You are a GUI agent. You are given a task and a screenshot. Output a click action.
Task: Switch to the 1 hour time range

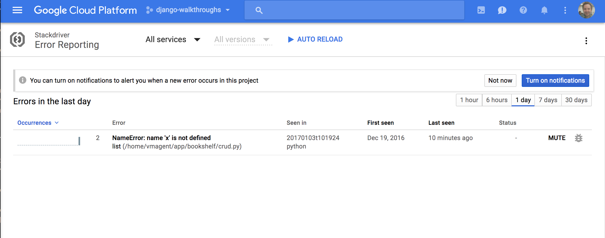pos(469,100)
